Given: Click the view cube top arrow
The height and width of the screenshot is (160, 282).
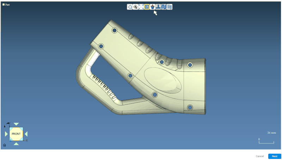Looking at the screenshot, I should (x=16, y=124).
